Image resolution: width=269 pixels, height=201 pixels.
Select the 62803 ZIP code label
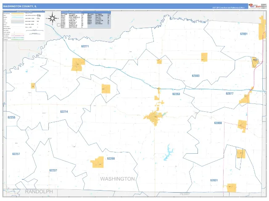(195, 76)
